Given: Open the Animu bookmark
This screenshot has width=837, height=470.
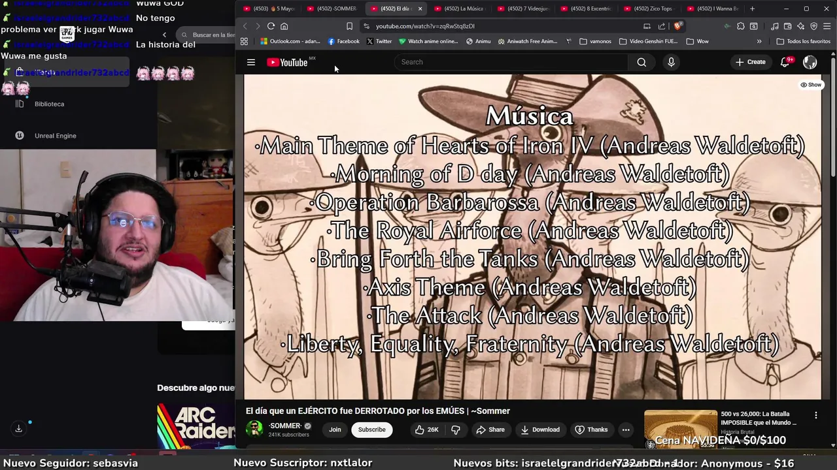Looking at the screenshot, I should (x=479, y=41).
